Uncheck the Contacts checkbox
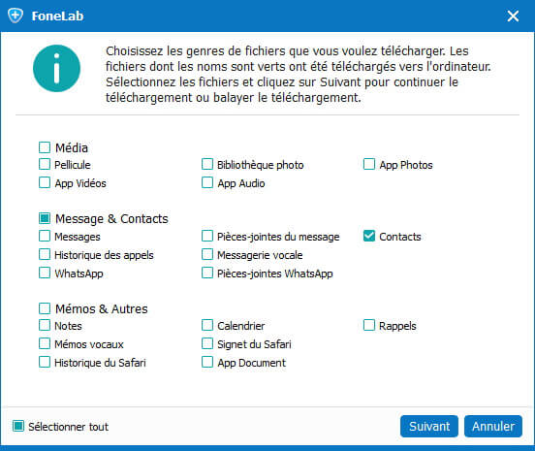535x451 pixels. [369, 236]
